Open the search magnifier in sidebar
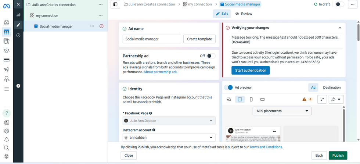This screenshot has height=164, width=360. pos(6,148)
